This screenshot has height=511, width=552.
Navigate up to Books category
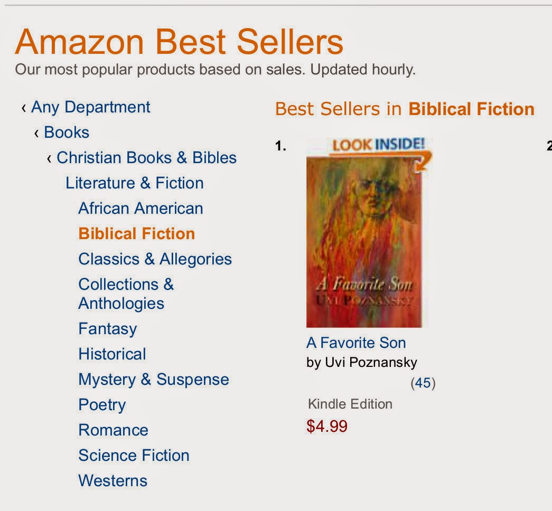[67, 133]
